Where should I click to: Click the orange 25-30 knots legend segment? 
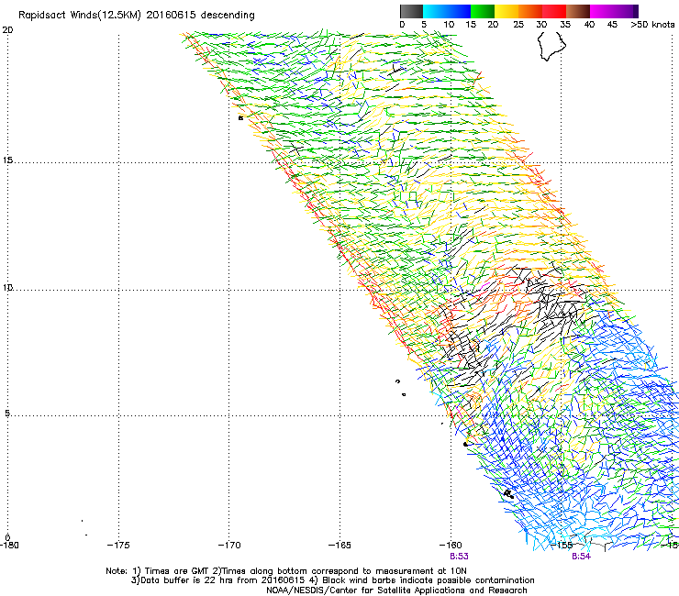click(530, 11)
